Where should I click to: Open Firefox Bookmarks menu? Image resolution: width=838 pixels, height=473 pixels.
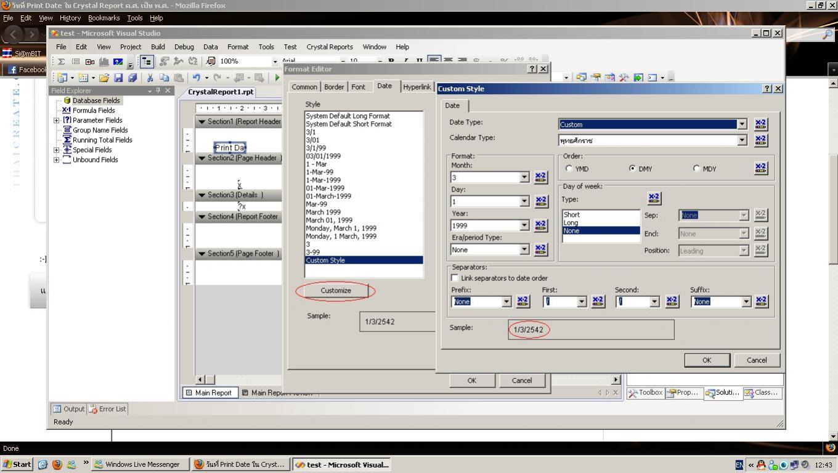coord(104,18)
